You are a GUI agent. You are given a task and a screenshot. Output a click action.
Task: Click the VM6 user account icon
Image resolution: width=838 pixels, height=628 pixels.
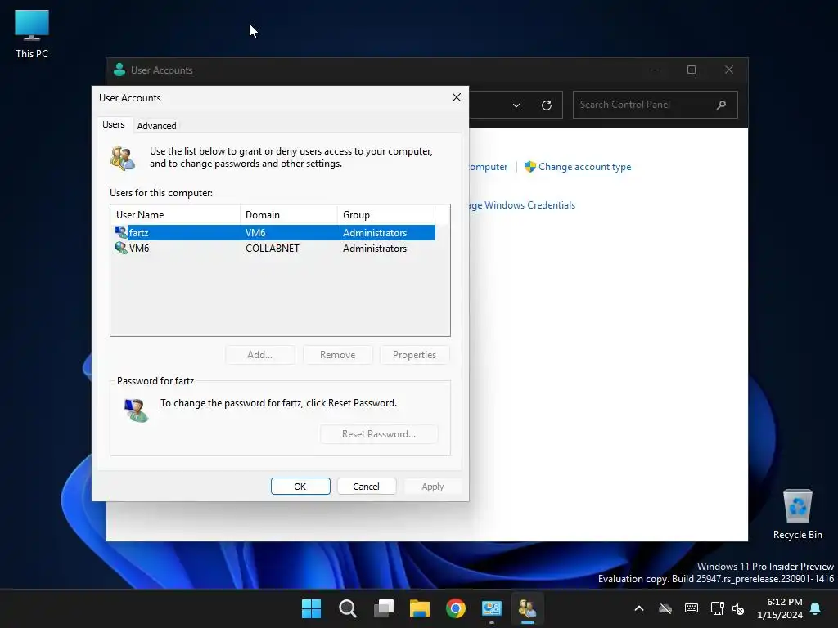pyautogui.click(x=121, y=249)
